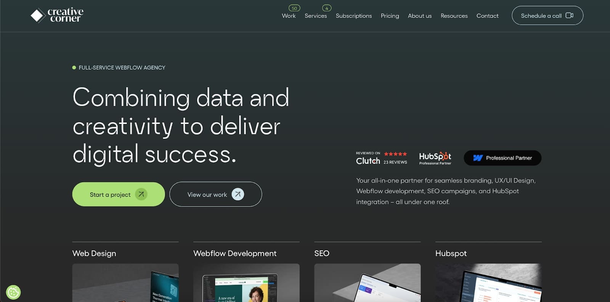
Task: Click the View our work button
Action: [216, 194]
